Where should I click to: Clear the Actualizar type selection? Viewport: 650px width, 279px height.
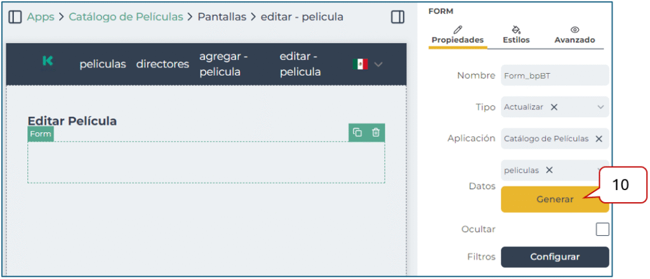554,107
